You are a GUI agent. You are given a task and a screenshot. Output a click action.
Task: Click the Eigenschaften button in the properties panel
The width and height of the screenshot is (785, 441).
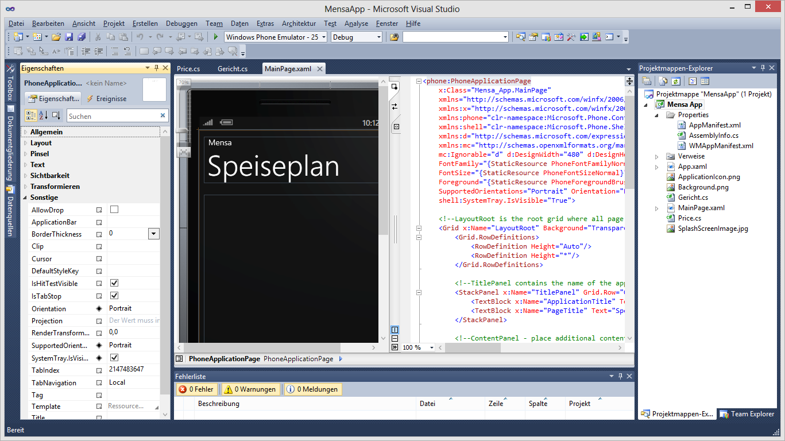click(x=54, y=99)
